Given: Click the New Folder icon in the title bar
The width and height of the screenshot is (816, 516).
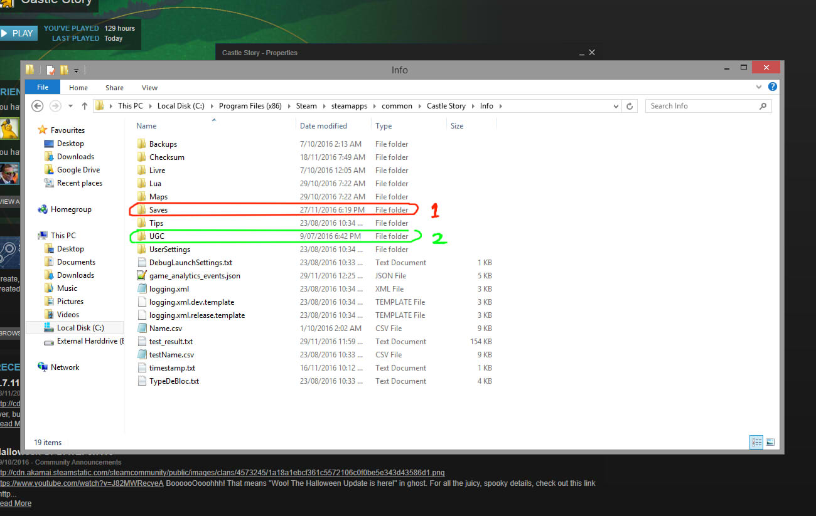Looking at the screenshot, I should coord(64,70).
